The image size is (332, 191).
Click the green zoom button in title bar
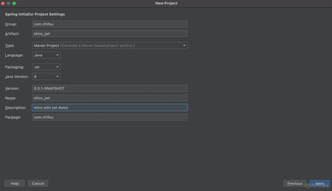pyautogui.click(x=14, y=3)
